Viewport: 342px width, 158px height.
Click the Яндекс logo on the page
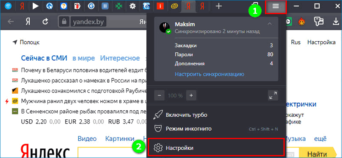(45, 151)
